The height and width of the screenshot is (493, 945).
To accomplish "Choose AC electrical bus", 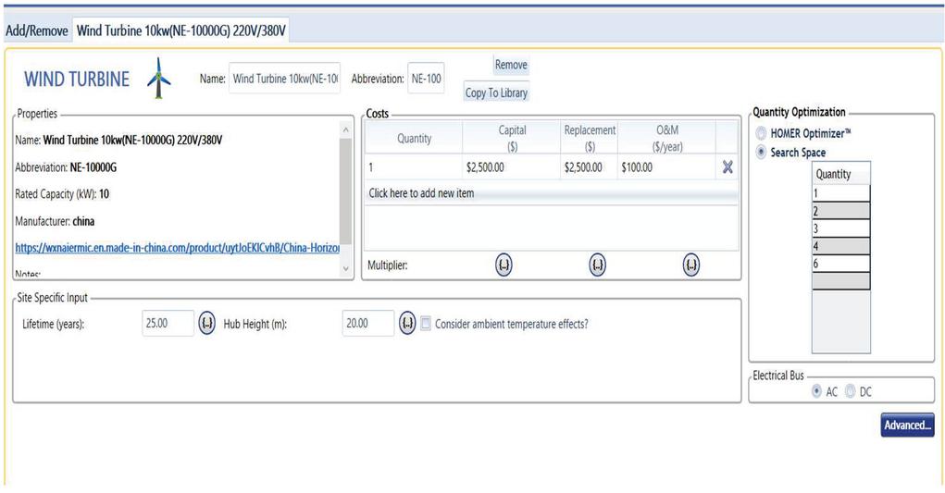I will 816,392.
